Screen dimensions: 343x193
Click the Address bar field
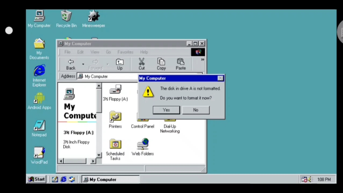(x=108, y=77)
